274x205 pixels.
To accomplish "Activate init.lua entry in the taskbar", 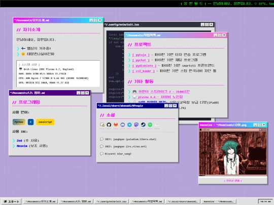I will coord(112,201).
